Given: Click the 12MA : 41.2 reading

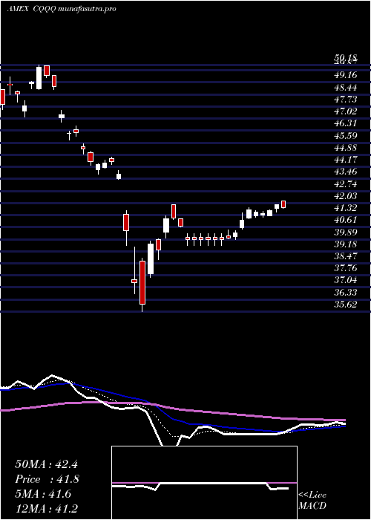Looking at the screenshot, I should 46,508.
